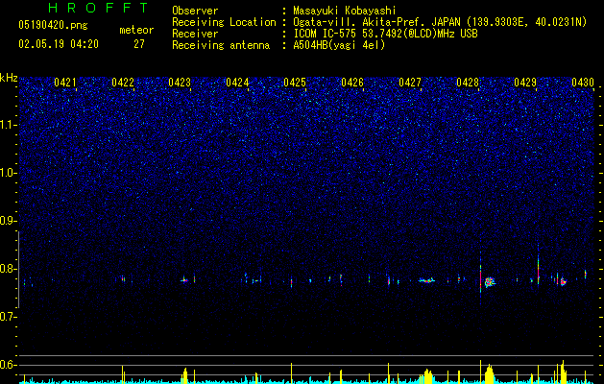Screen dimensions: 604x384
Task: Click the 0.6 kHz axis label
Action: click(9, 365)
